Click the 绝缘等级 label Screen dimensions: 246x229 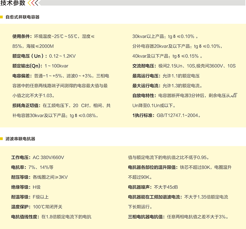pyautogui.click(x=21, y=187)
